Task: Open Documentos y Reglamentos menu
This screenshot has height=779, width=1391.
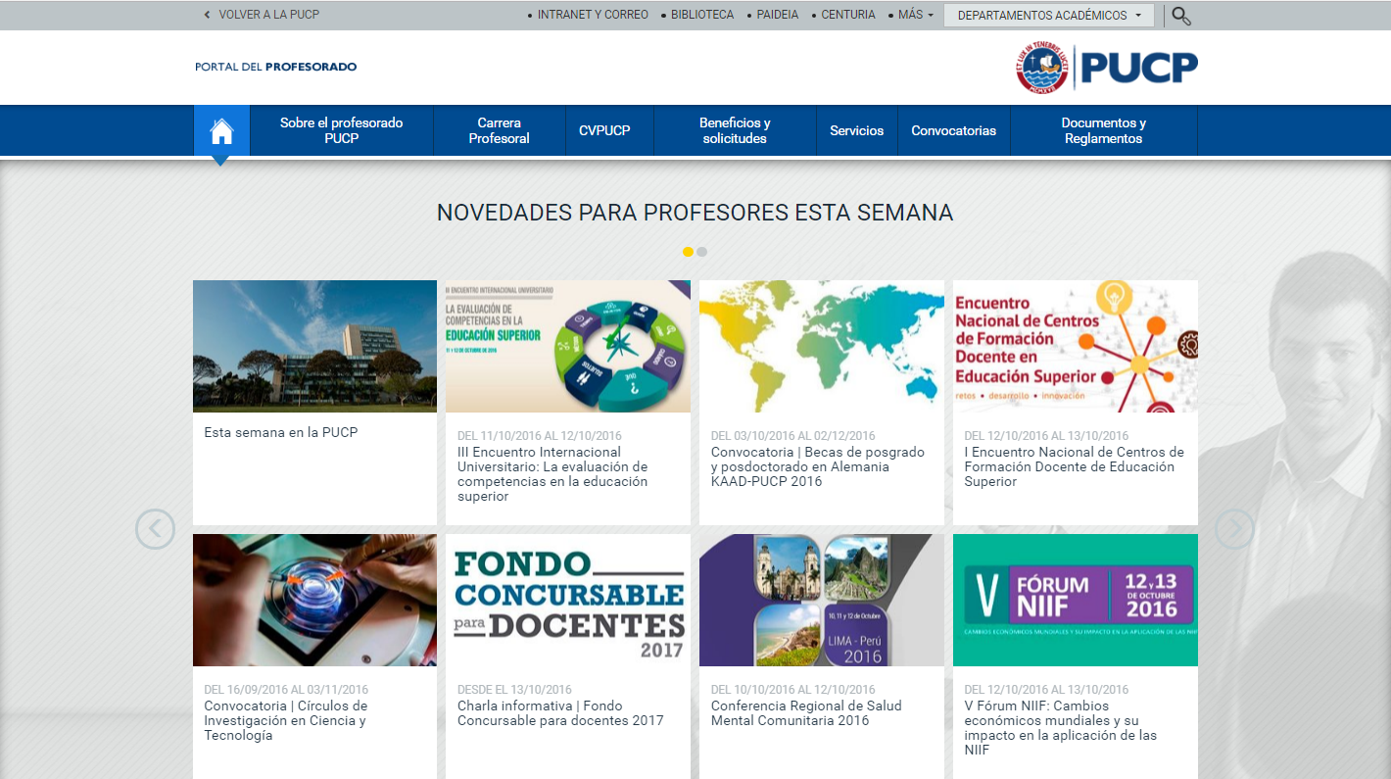Action: click(x=1104, y=130)
